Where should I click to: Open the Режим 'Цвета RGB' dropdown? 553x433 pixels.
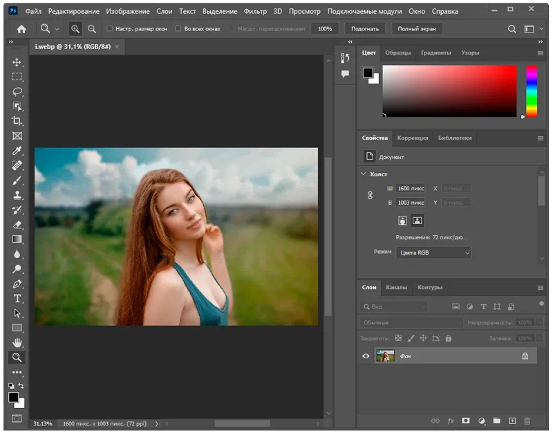pyautogui.click(x=433, y=252)
